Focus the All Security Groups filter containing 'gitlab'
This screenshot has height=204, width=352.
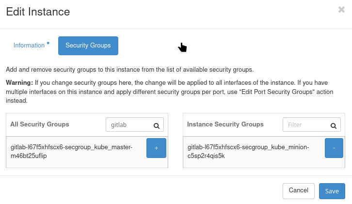[x=128, y=125]
